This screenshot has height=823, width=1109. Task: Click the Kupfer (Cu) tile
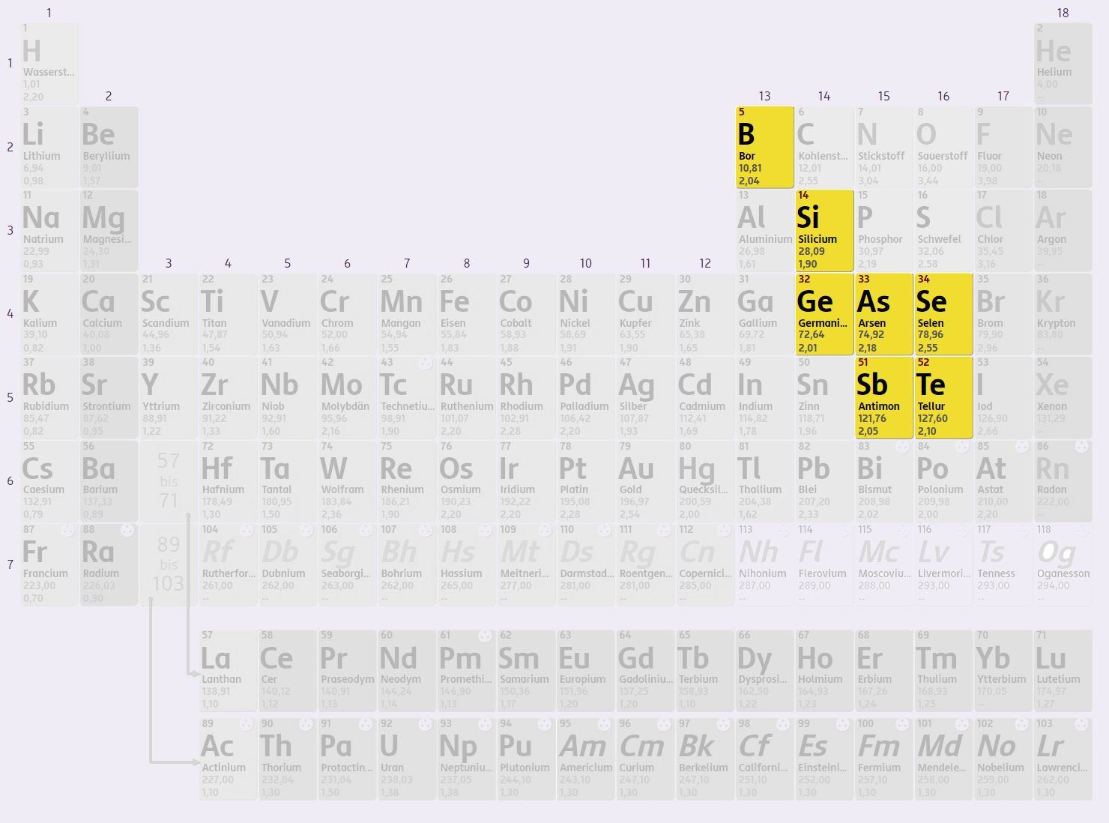(x=646, y=314)
